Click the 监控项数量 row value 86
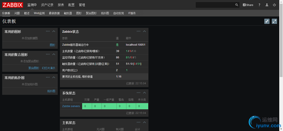283x131 pixels. pos(118,57)
